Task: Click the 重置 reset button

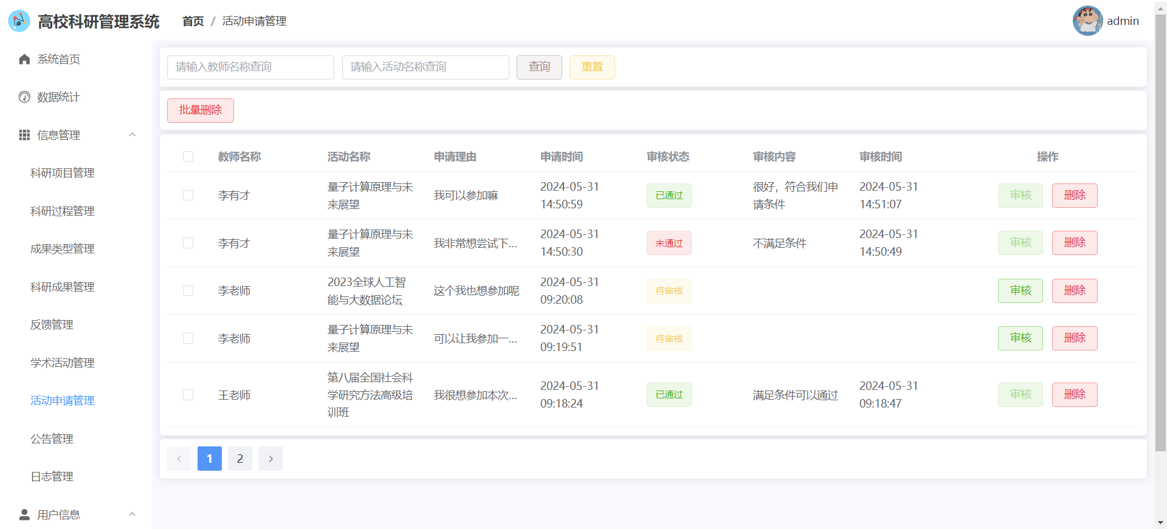Action: click(x=592, y=67)
